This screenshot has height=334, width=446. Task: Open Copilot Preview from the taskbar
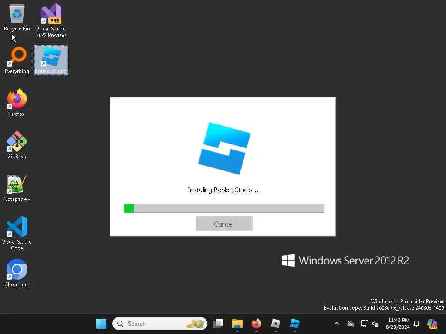[432, 324]
